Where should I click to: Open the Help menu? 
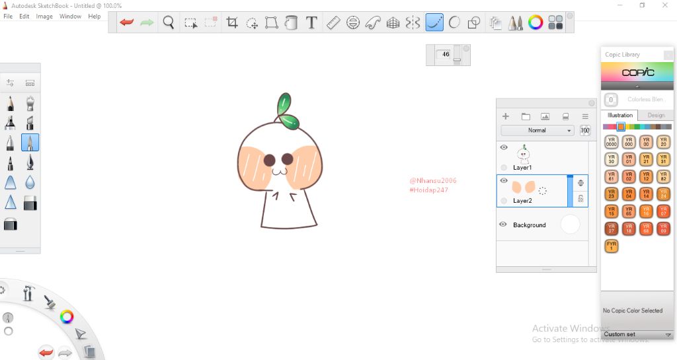tap(94, 17)
